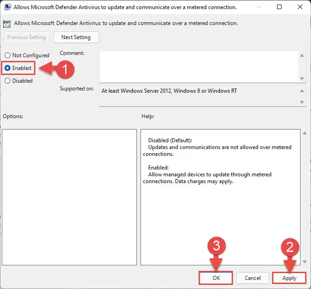Image resolution: width=311 pixels, height=289 pixels.
Task: Click the Options pane area
Action: click(69, 197)
